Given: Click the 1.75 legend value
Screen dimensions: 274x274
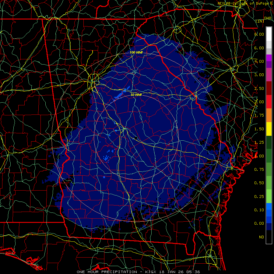Looking at the screenshot, I should [259, 115].
